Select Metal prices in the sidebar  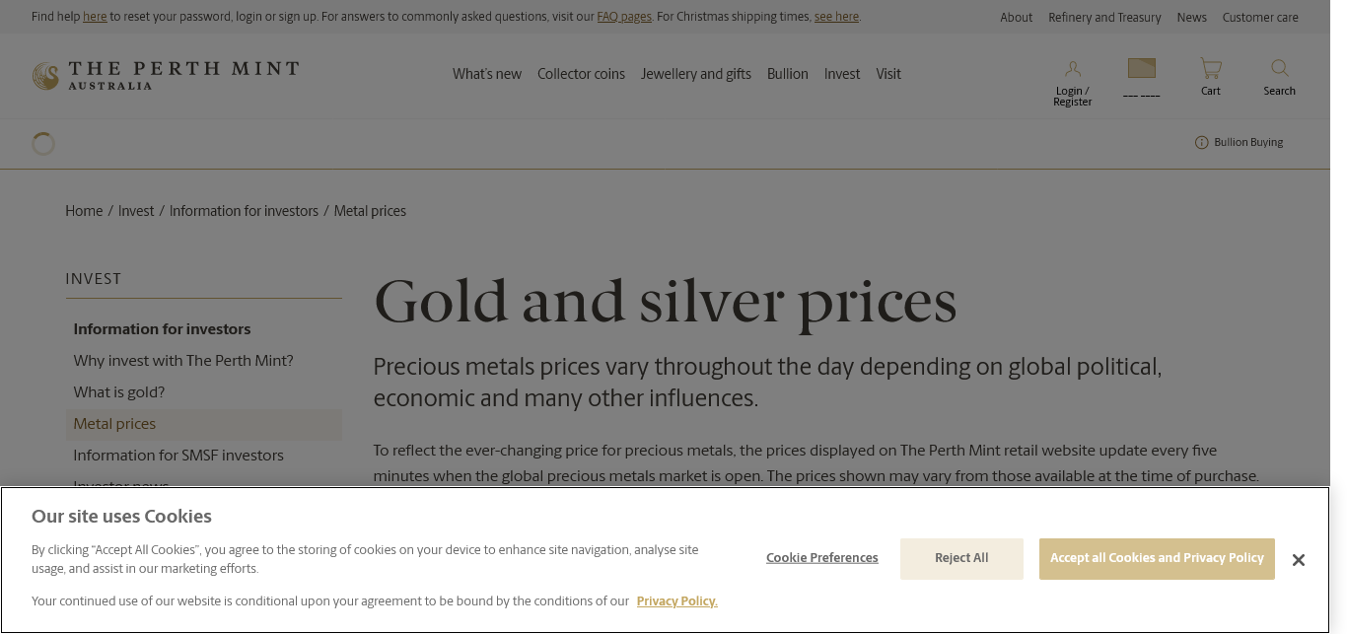114,424
